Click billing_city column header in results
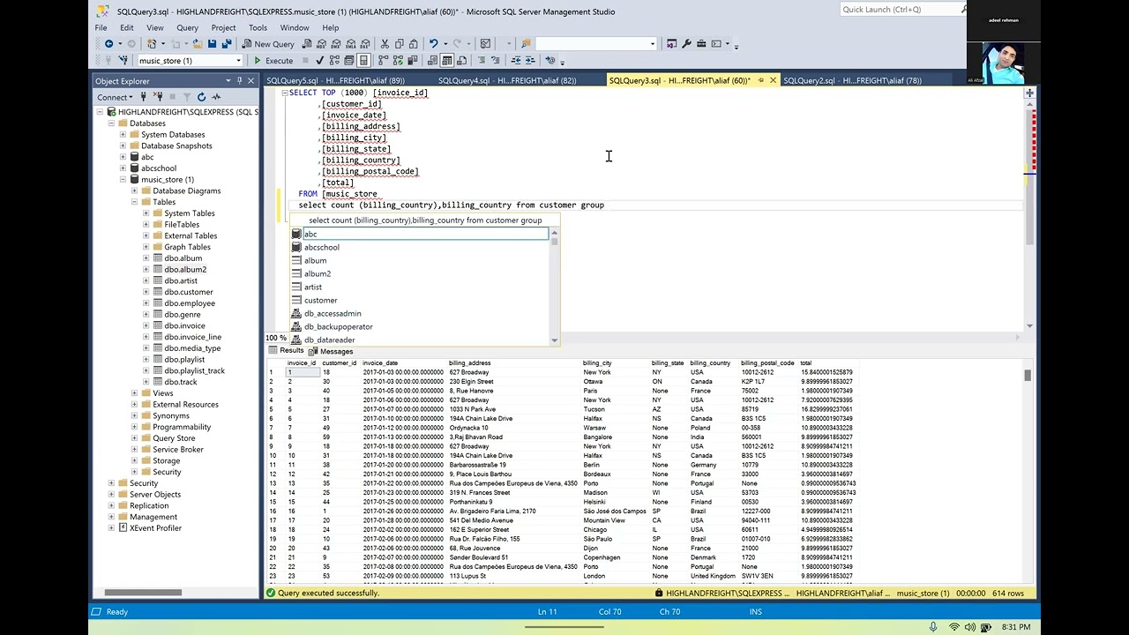1129x635 pixels. coord(597,362)
